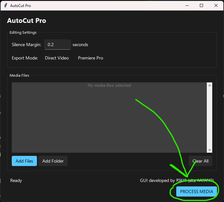
Task: Click the media list scroll up arrow
Action: pyautogui.click(x=210, y=85)
